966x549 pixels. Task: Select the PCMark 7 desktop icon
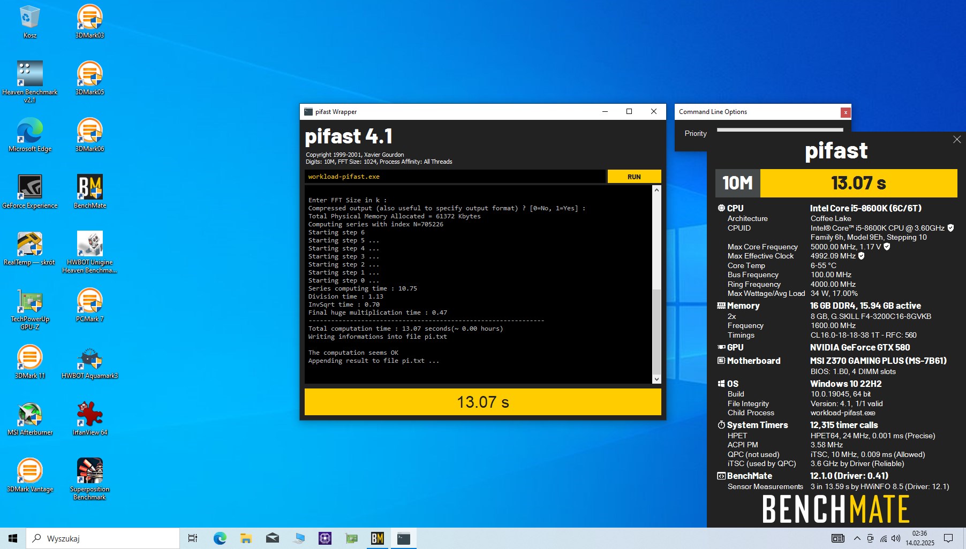pyautogui.click(x=89, y=306)
